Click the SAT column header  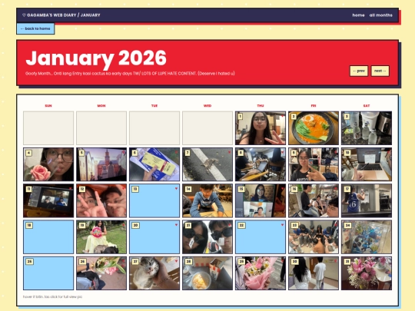[367, 106]
